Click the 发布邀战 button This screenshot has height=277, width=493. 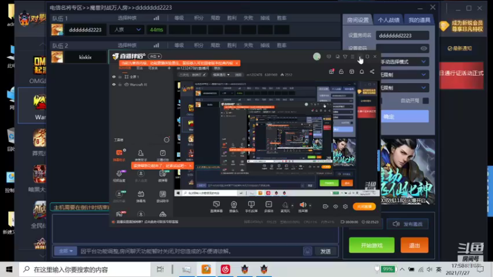coord(407,224)
